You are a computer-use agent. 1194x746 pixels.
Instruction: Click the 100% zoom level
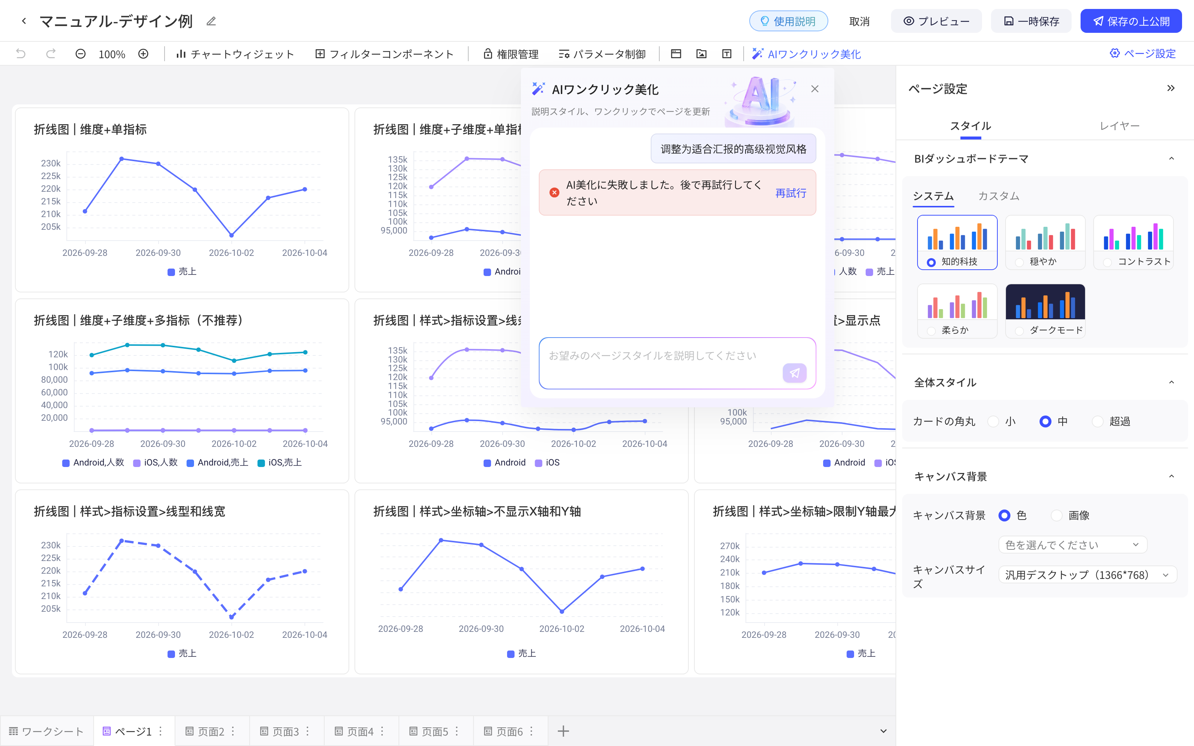click(x=112, y=54)
